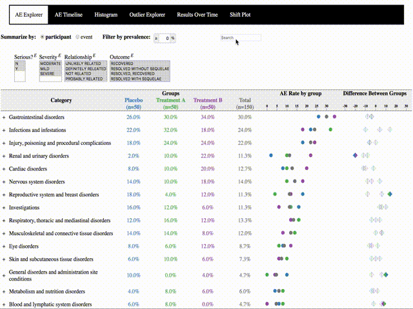Click blue dot in Gastrointestinal disorders plot
This screenshot has height=309, width=413.
(318, 117)
